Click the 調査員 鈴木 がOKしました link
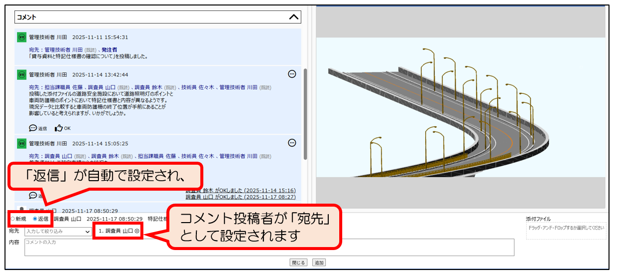This screenshot has height=278, width=618. coord(240,190)
